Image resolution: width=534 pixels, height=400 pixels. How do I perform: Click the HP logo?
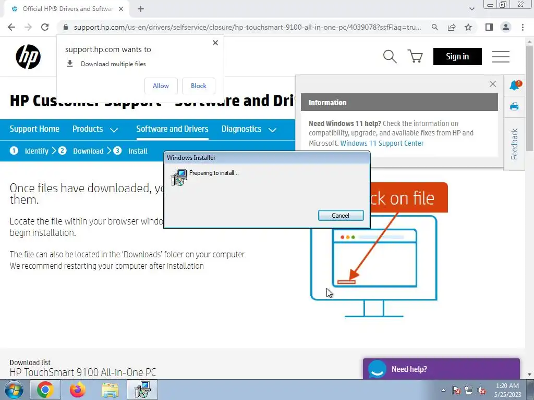pyautogui.click(x=28, y=56)
